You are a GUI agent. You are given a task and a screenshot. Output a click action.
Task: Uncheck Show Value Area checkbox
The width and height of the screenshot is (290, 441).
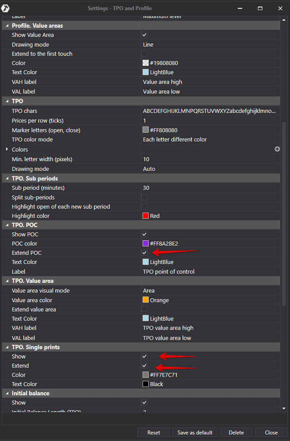tap(144, 35)
